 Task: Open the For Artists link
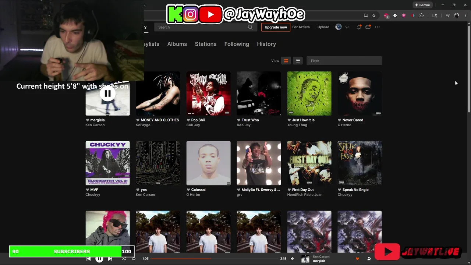pyautogui.click(x=301, y=27)
